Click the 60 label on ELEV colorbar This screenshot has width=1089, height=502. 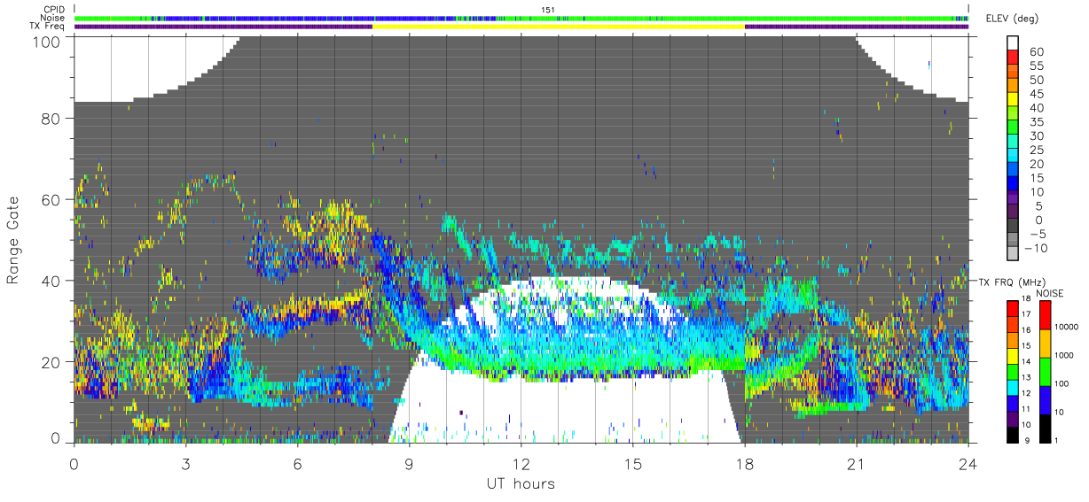coord(1036,51)
